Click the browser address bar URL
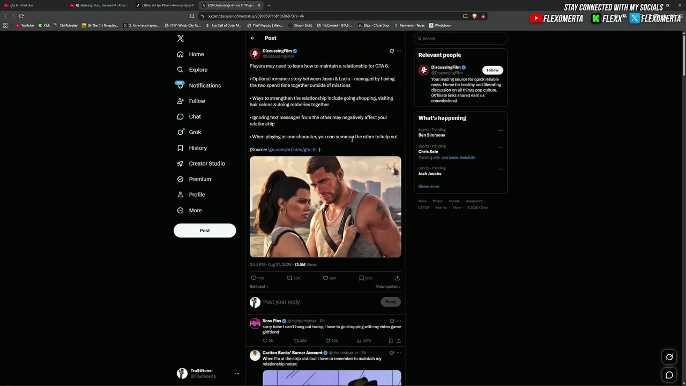 pyautogui.click(x=256, y=16)
